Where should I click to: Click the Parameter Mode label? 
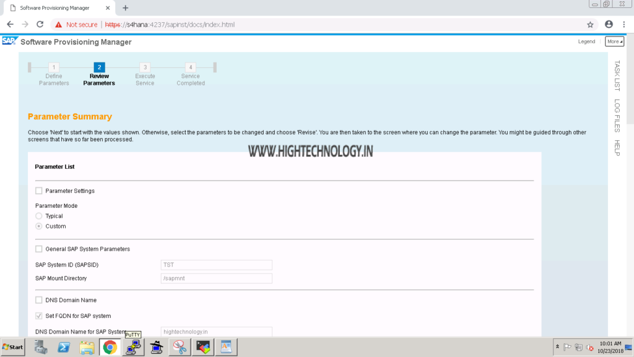56,205
